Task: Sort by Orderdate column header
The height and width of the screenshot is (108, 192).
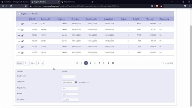Action: click(75, 19)
